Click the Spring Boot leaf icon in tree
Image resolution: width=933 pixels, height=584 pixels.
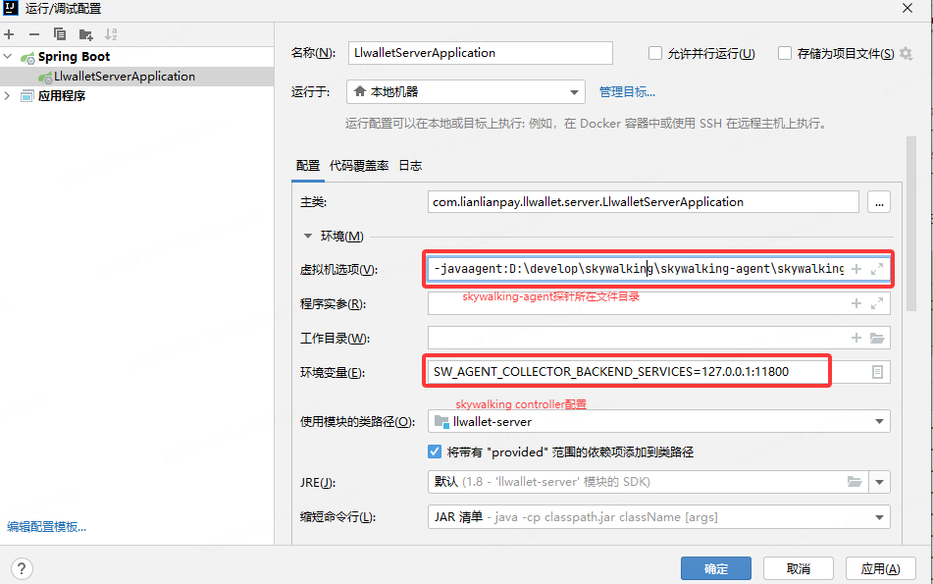[x=27, y=57]
